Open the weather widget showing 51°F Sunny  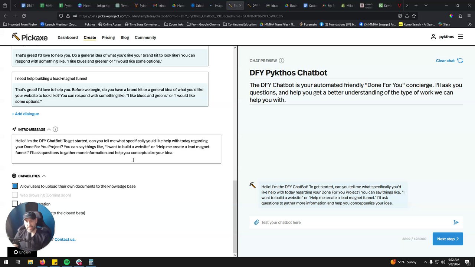pyautogui.click(x=403, y=262)
